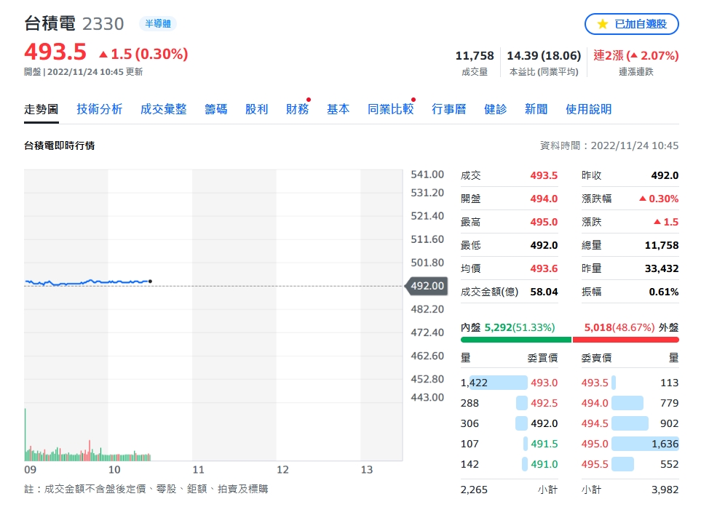The width and height of the screenshot is (701, 507).
Task: Click the bid volume 1,422 bar
Action: click(498, 383)
